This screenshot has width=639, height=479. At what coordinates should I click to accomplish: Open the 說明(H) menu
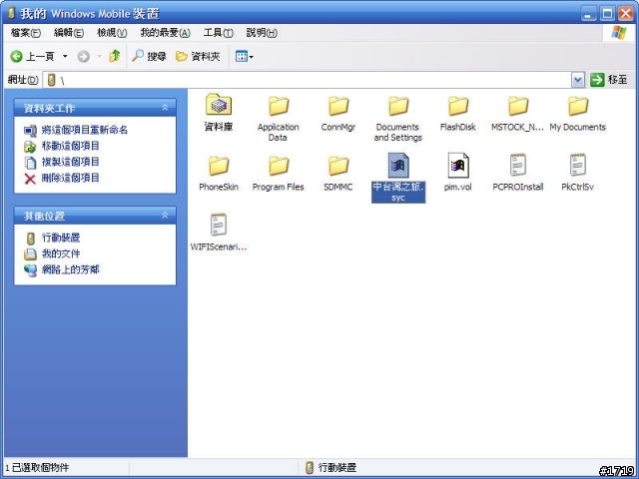[x=262, y=33]
